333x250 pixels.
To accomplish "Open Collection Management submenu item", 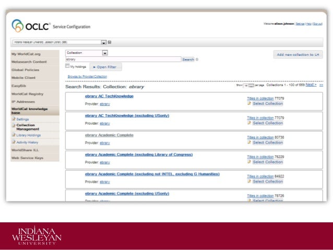I will (x=28, y=127).
